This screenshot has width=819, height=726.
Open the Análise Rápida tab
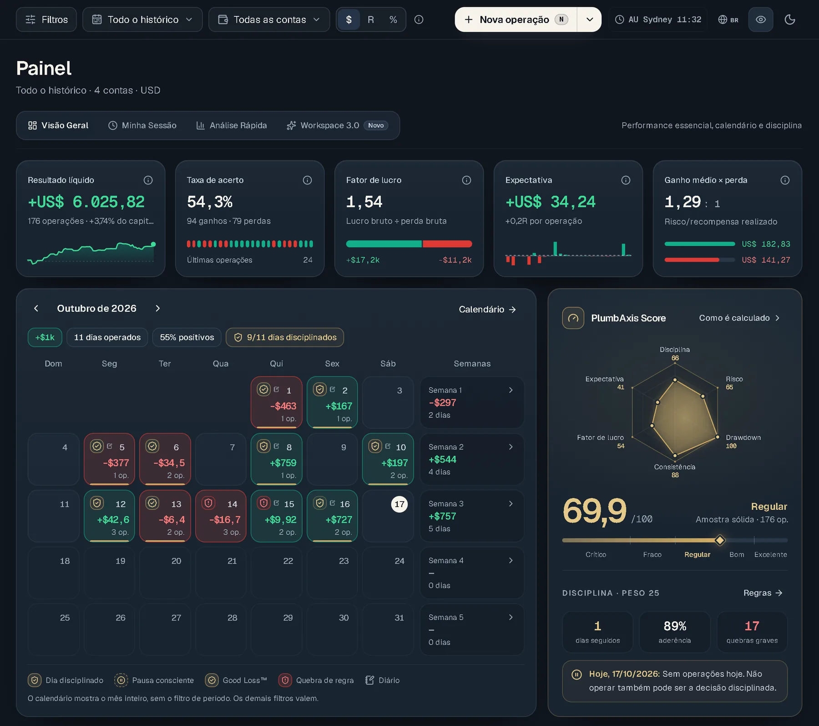coord(232,126)
